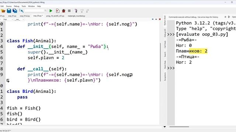Click the '-=Рыба=-' shell output line
Screen dimensions: 236x132
186,40
